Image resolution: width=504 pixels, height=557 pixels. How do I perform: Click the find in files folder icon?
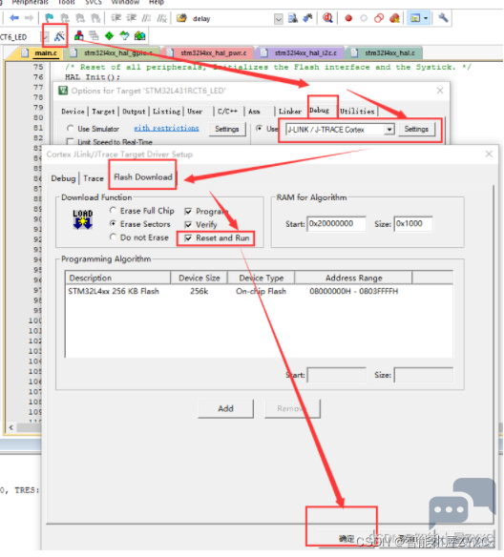181,18
